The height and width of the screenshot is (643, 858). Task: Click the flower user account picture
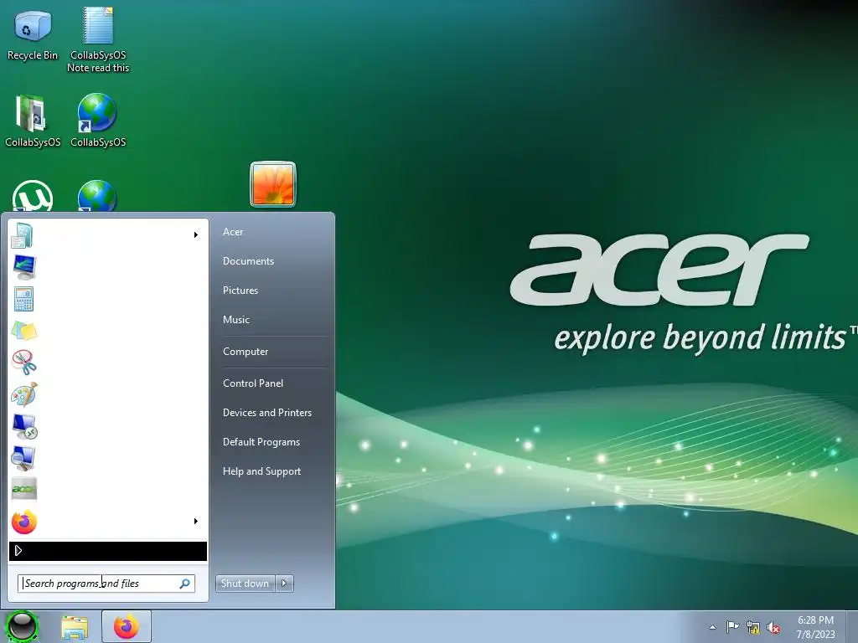point(273,184)
